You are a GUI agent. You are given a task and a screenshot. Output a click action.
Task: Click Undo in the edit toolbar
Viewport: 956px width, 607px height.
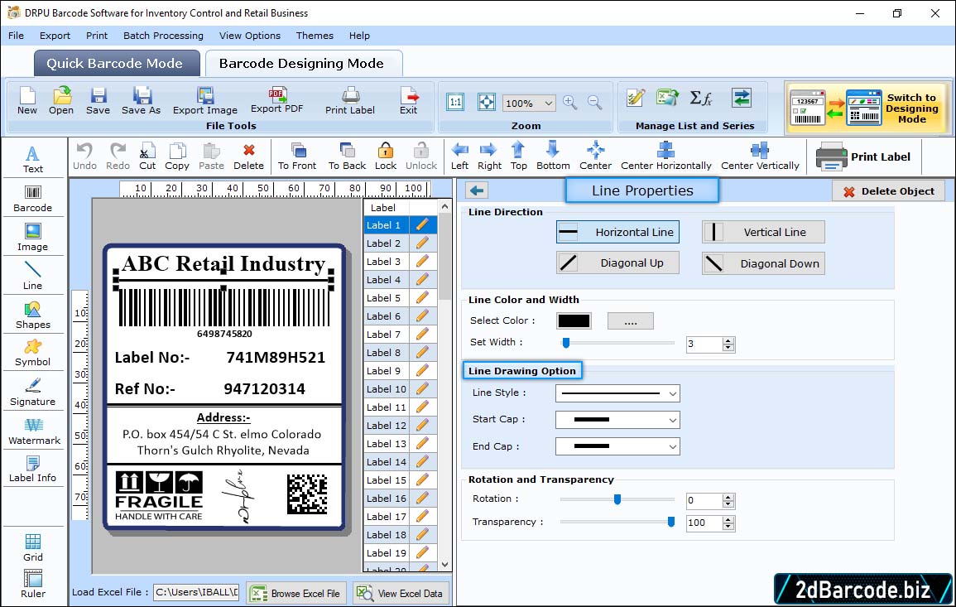84,157
